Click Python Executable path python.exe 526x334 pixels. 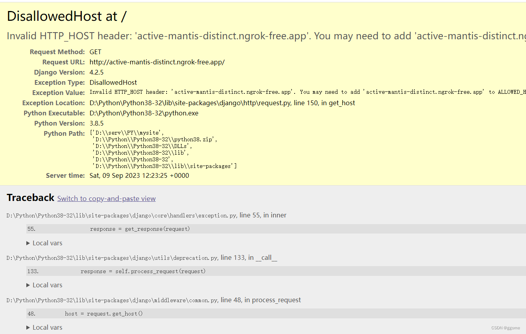(x=144, y=113)
